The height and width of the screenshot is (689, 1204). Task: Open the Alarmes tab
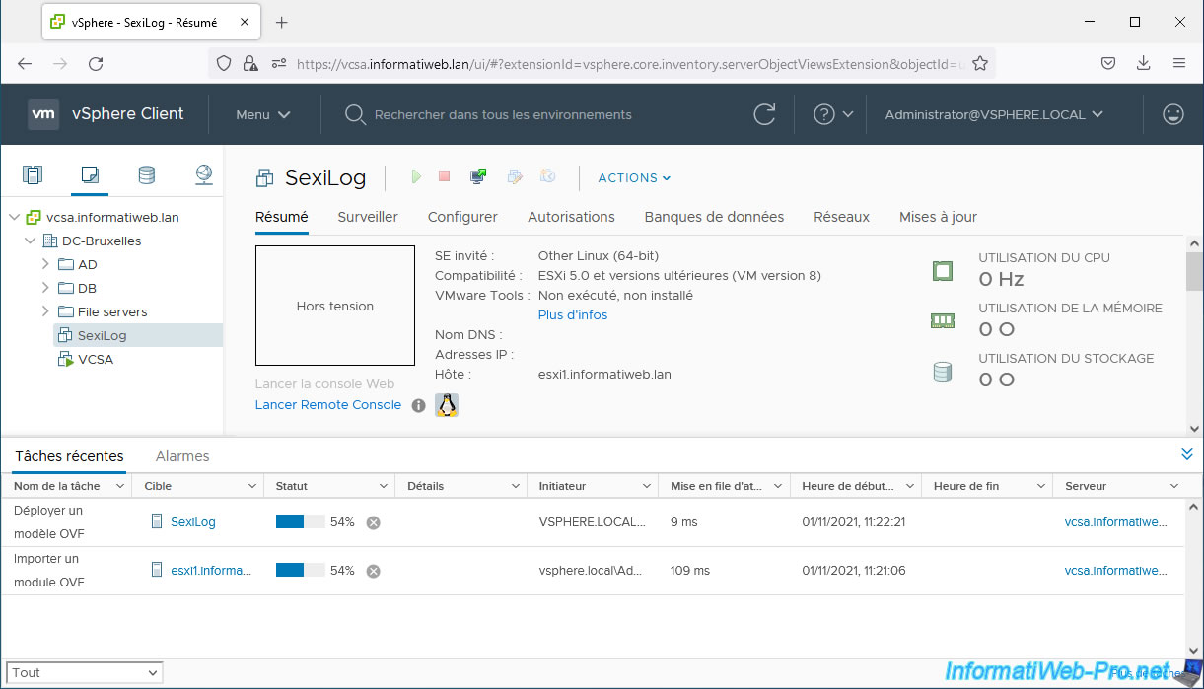click(182, 456)
